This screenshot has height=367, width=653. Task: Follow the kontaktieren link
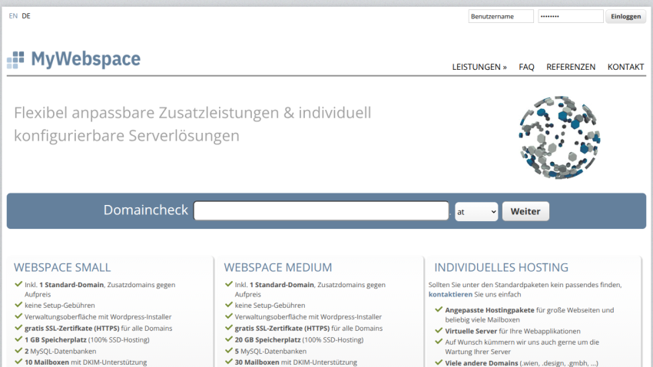click(450, 294)
